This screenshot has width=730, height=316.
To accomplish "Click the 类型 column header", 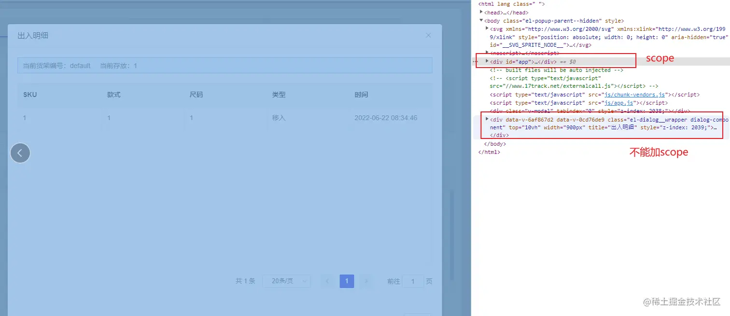I will 279,95.
